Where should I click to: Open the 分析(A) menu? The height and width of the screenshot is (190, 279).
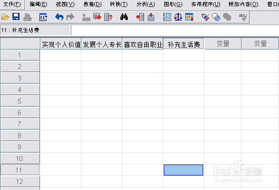[146, 4]
